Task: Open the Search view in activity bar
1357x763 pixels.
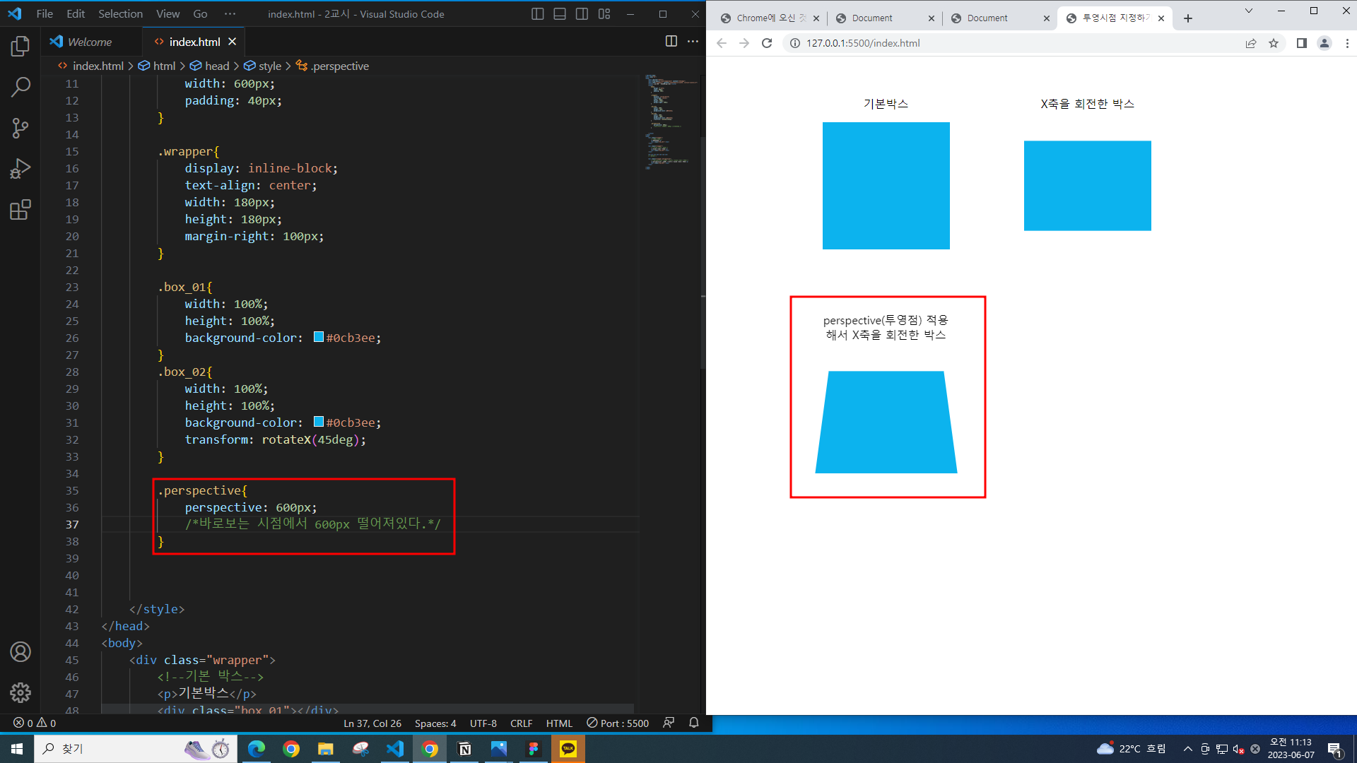Action: 20,87
